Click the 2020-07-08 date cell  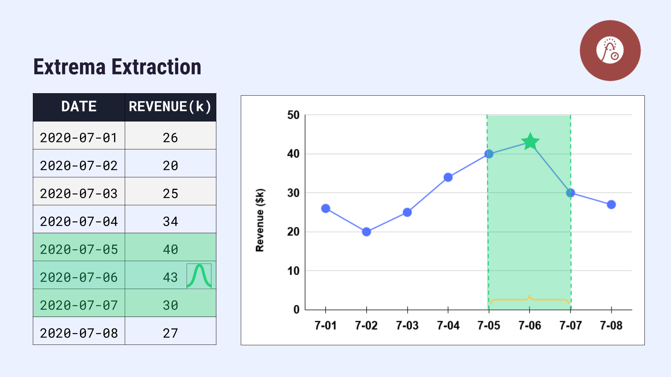79,333
